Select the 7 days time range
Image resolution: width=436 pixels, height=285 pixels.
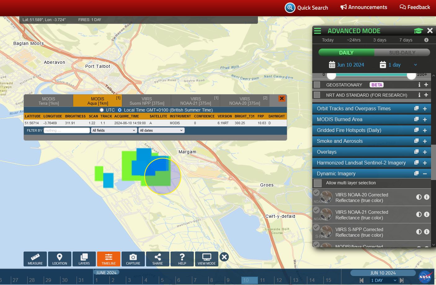[406, 40]
